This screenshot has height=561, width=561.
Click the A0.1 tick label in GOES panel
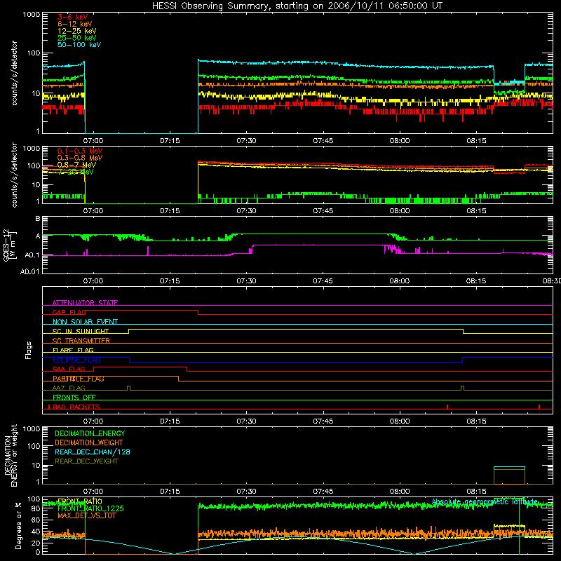32,255
